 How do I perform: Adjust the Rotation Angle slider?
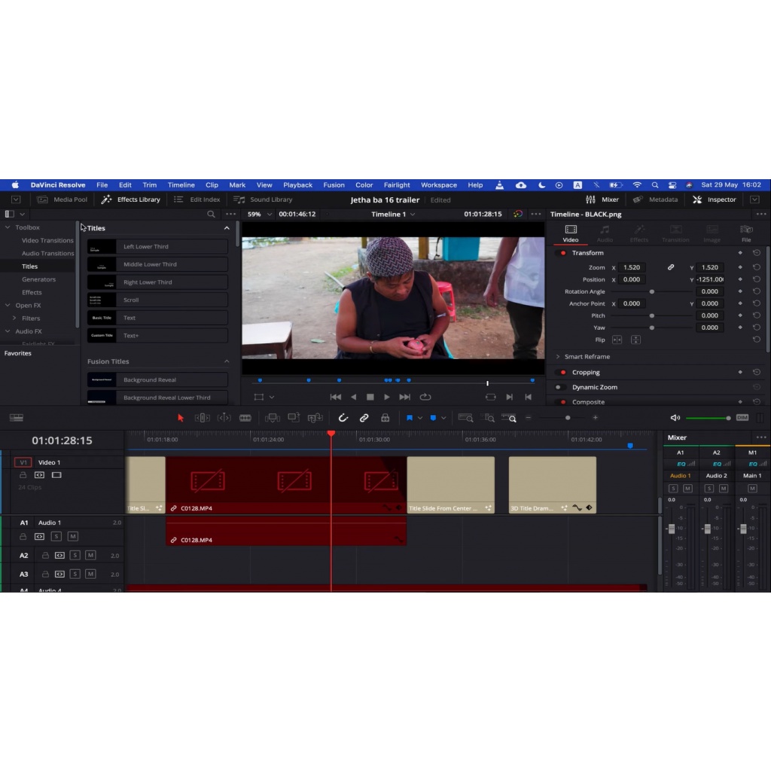tap(651, 291)
